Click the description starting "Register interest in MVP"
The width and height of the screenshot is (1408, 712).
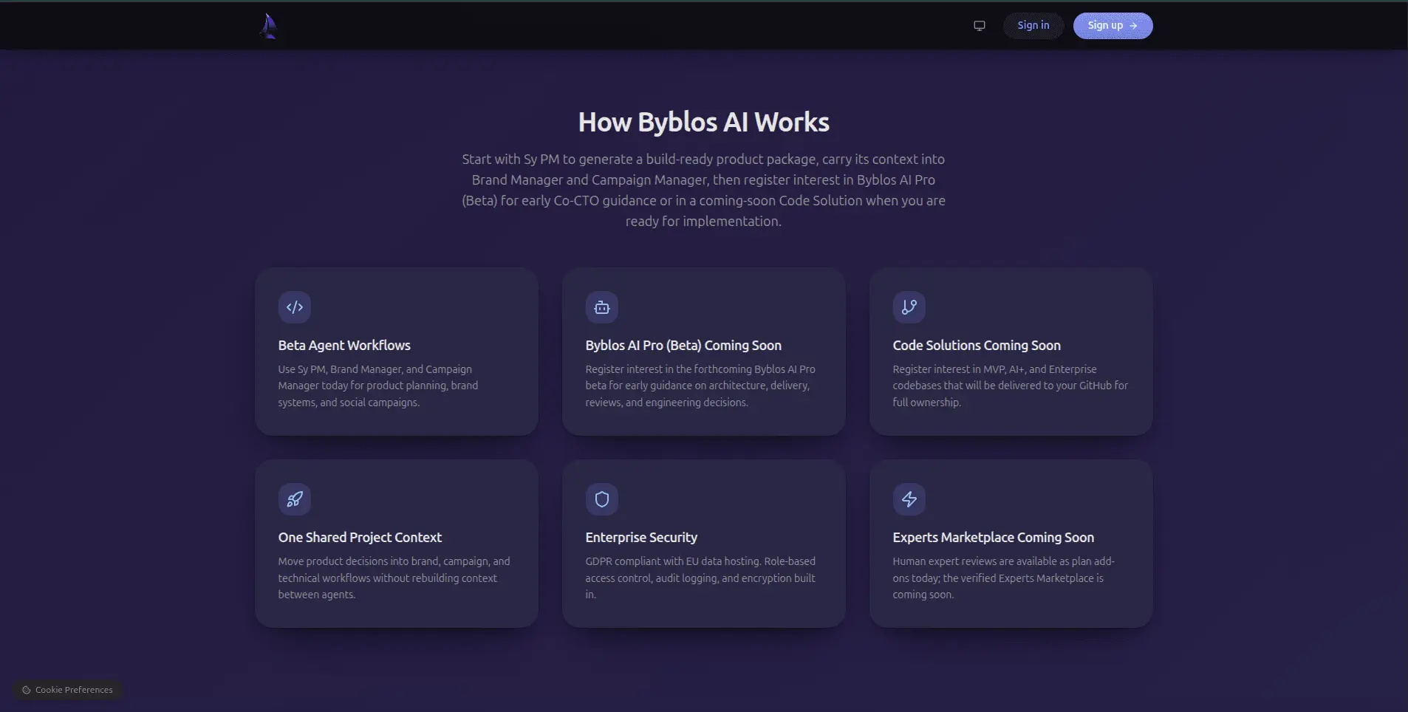pos(1011,386)
